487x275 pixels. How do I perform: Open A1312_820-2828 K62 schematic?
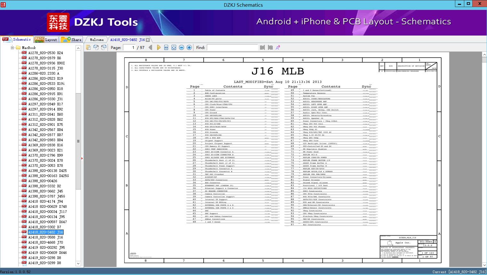tap(45, 119)
